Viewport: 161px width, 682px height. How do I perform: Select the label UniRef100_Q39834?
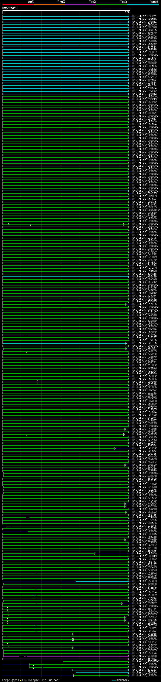point(144,83)
